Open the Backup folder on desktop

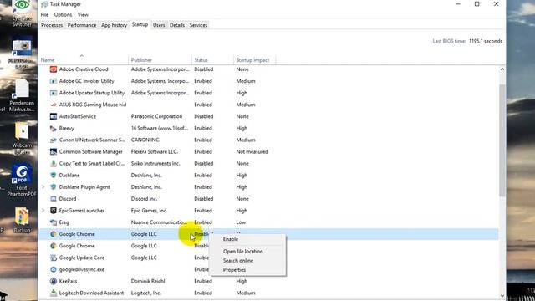click(22, 221)
